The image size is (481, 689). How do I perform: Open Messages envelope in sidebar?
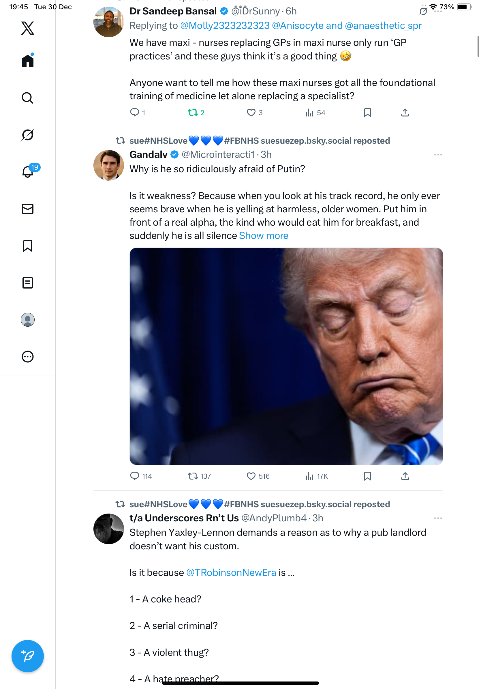(28, 209)
